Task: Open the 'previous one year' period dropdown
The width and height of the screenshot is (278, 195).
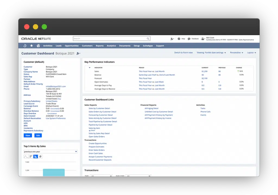Action: (x=50, y=152)
